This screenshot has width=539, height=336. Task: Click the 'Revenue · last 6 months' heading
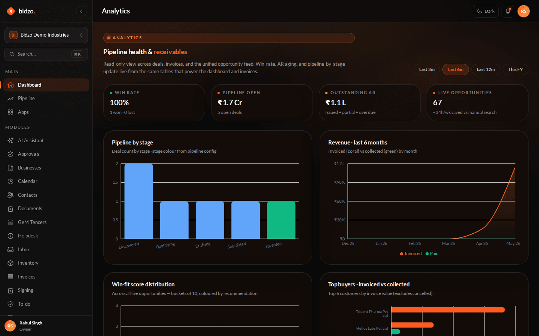click(358, 143)
